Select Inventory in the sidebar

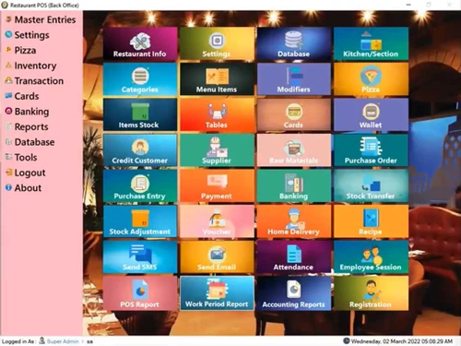coord(31,66)
